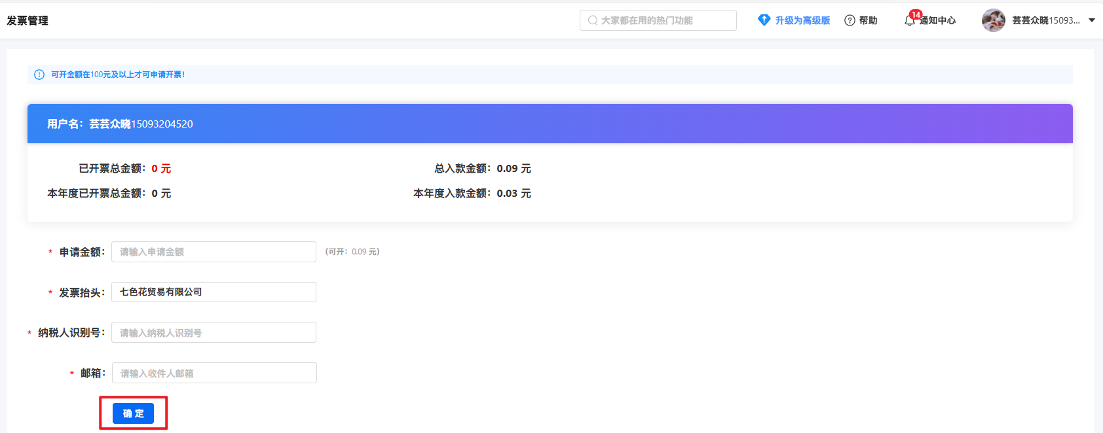Open the 通知中心 notification center

(x=937, y=21)
